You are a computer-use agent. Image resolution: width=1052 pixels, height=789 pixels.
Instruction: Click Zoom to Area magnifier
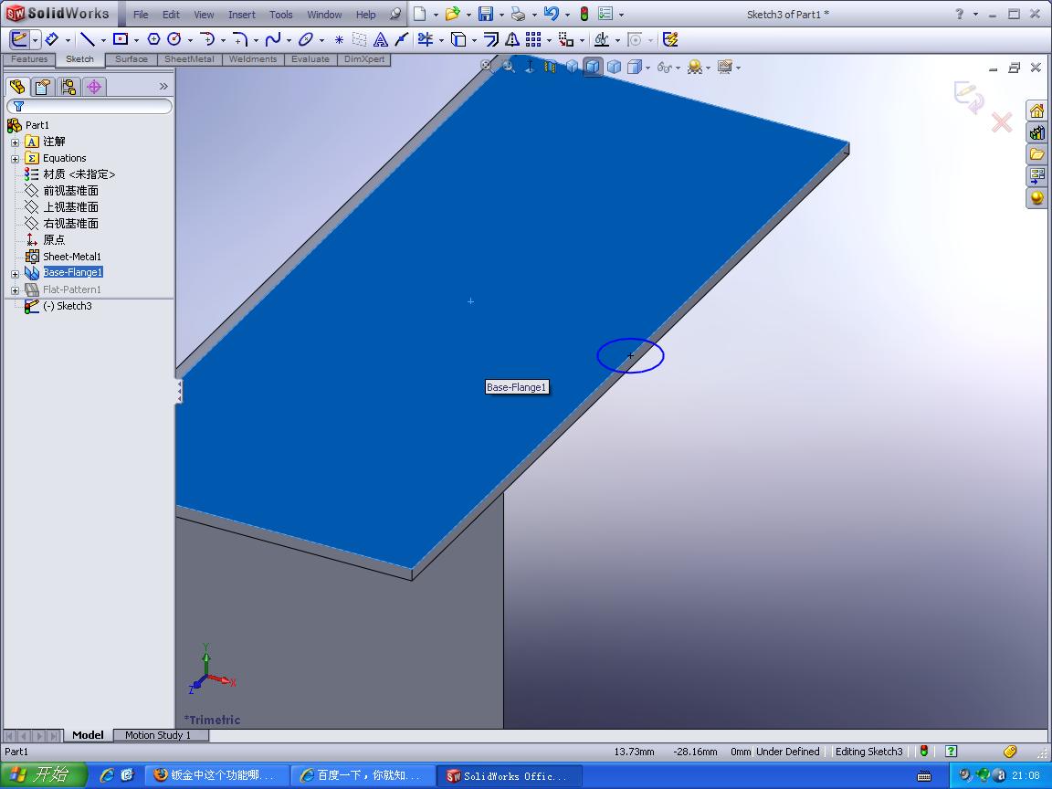tap(508, 66)
